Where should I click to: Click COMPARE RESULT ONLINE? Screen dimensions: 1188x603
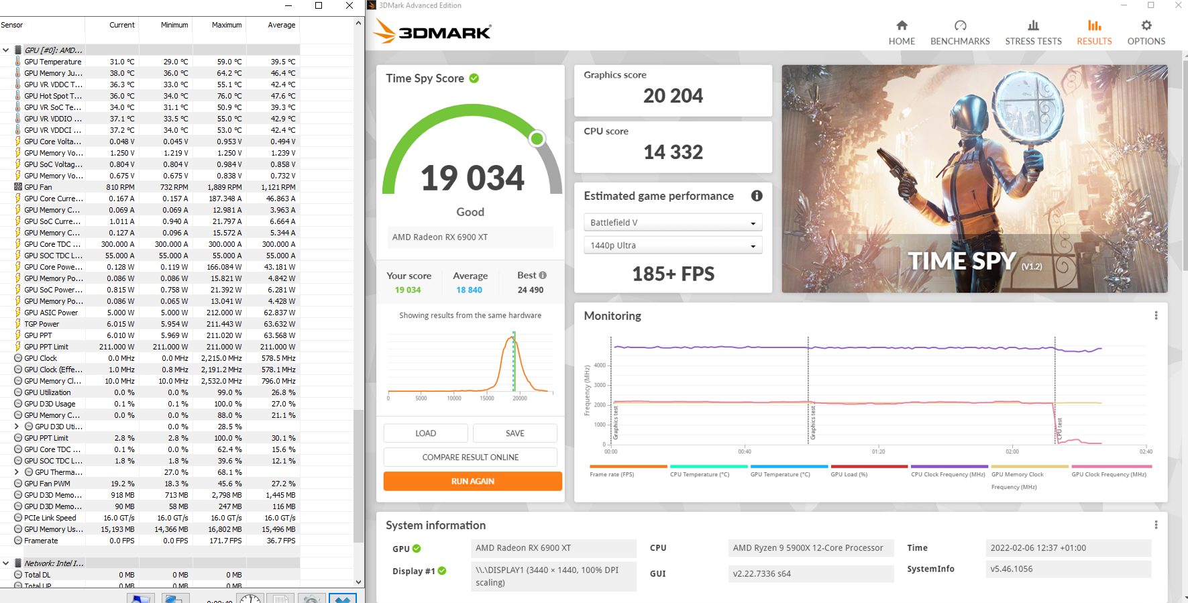470,457
